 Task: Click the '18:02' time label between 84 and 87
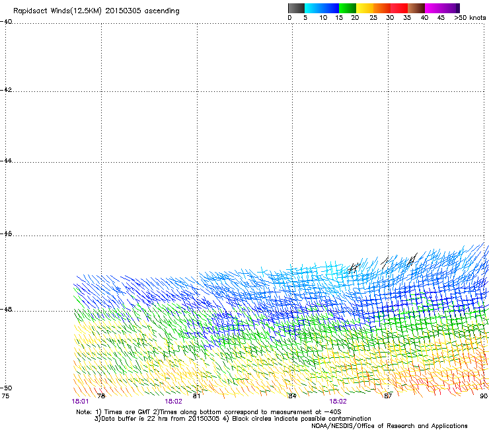click(338, 402)
